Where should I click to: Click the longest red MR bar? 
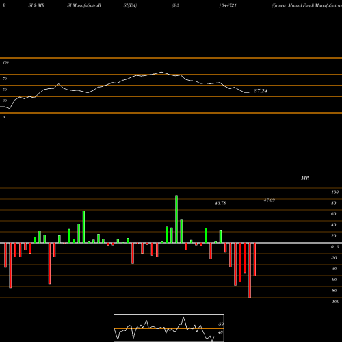click(250, 270)
